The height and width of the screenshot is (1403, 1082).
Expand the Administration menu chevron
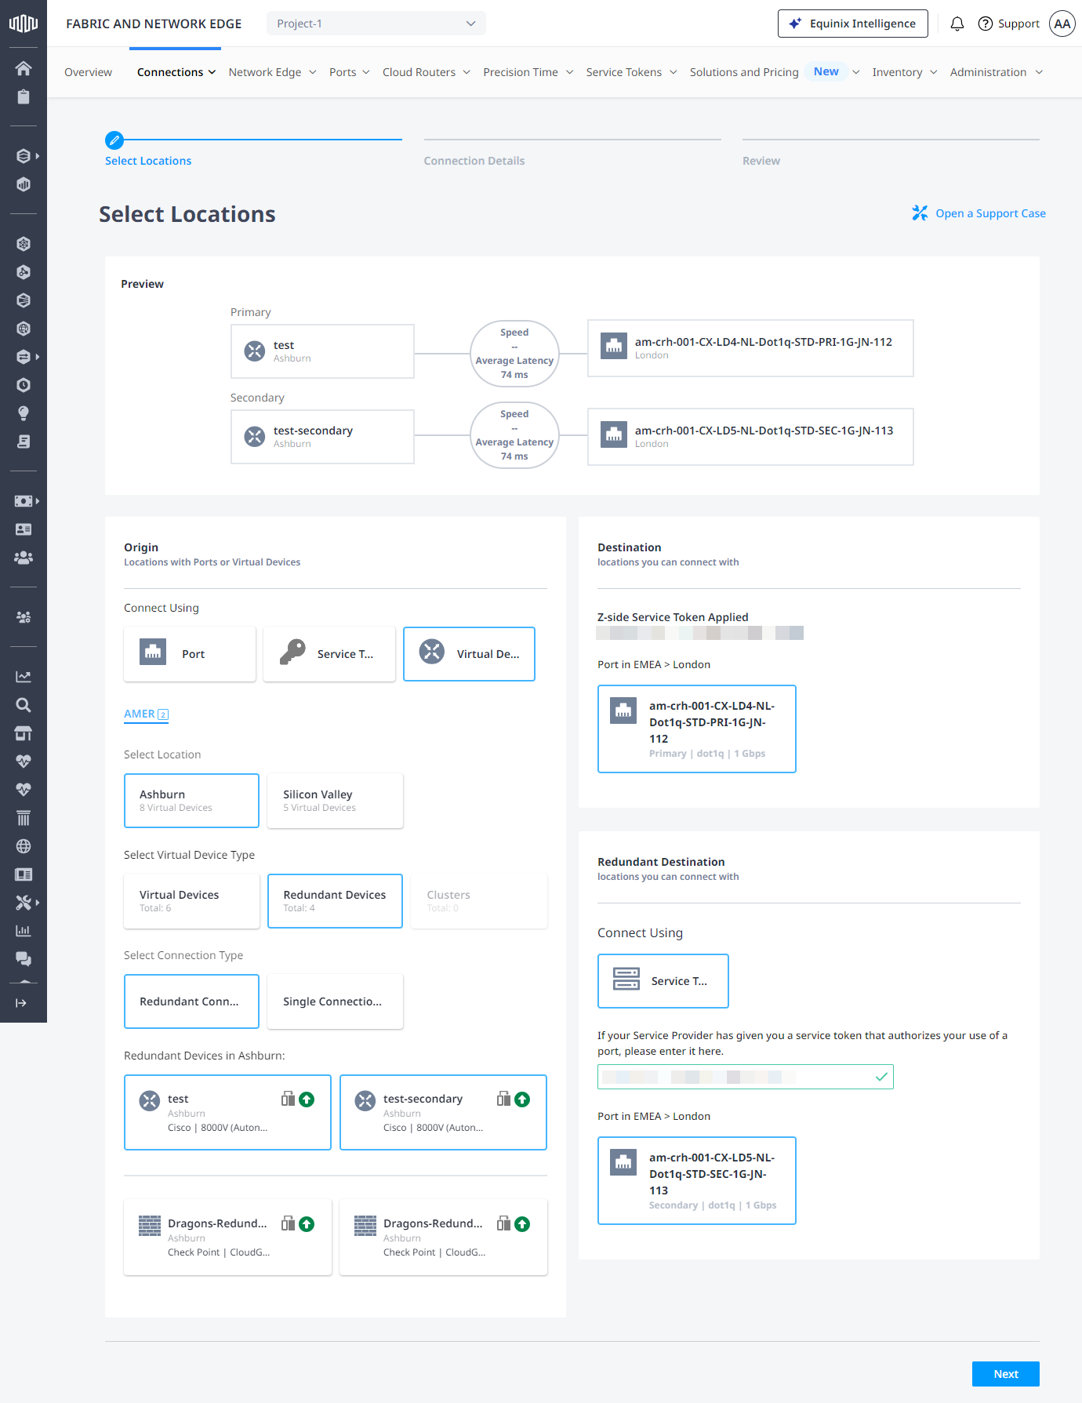[x=1039, y=72]
